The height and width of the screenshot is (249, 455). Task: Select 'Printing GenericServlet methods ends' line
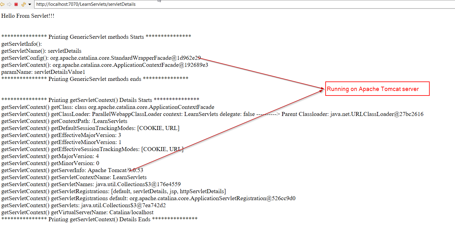95,79
